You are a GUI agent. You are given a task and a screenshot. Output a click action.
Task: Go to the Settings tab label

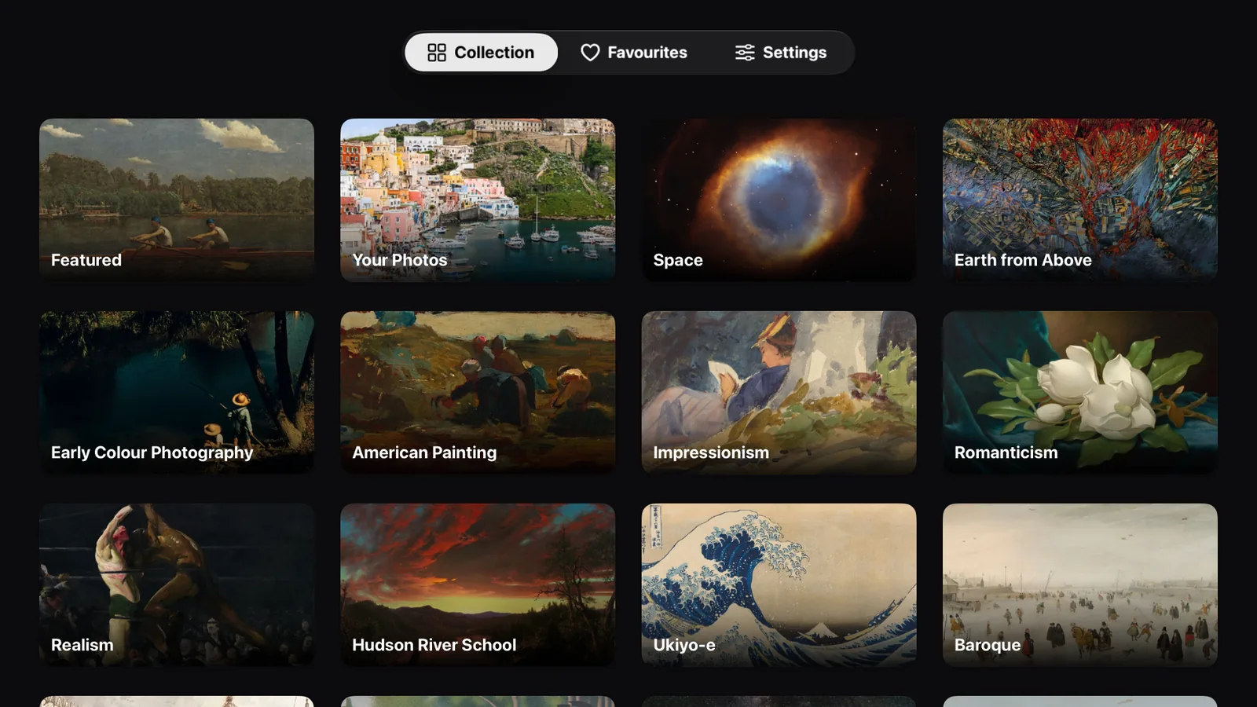point(794,53)
